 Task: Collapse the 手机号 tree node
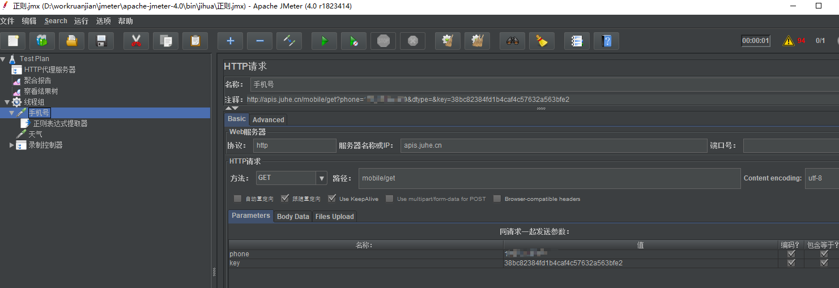click(x=11, y=113)
